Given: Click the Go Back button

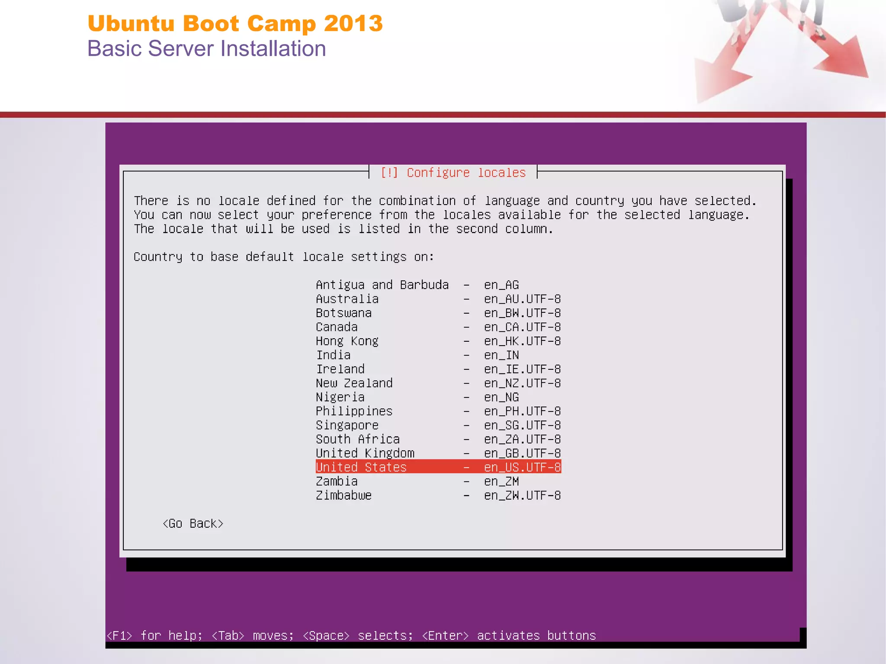Looking at the screenshot, I should coord(193,524).
